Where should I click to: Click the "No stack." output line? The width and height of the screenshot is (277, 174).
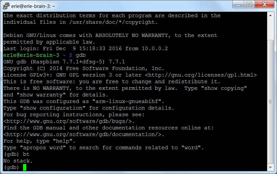(18, 161)
